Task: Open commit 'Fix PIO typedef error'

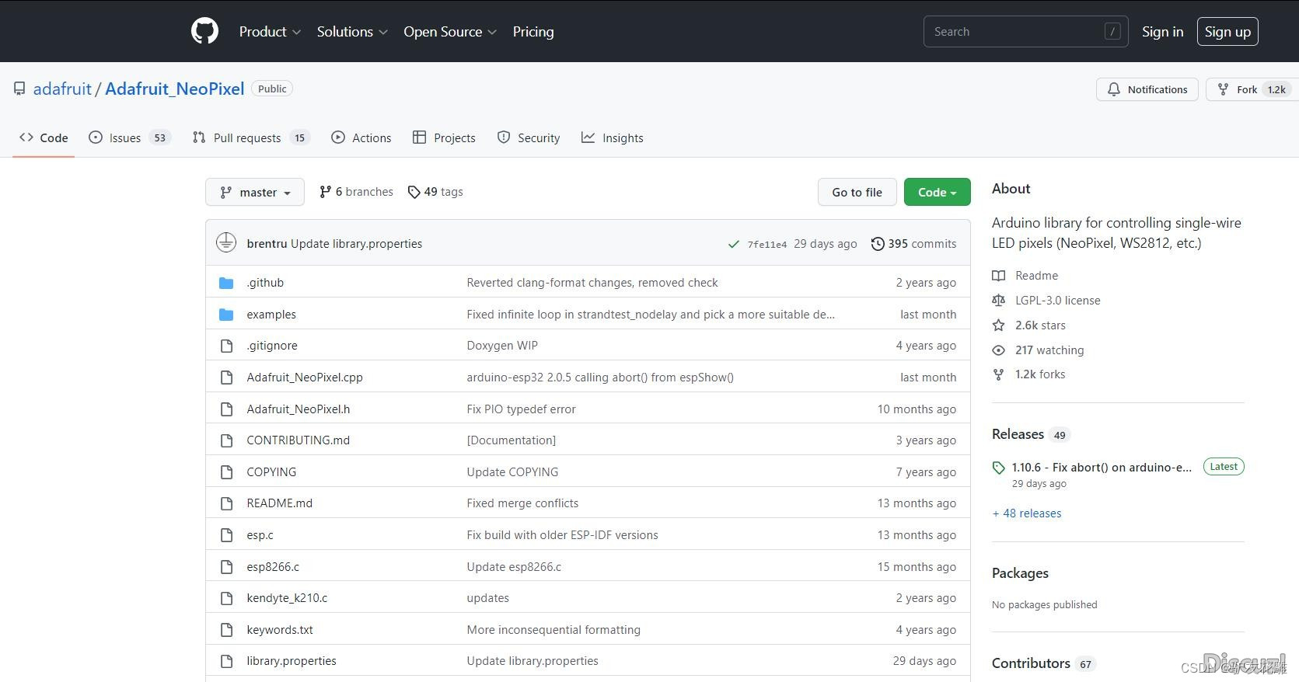Action: pos(521,409)
